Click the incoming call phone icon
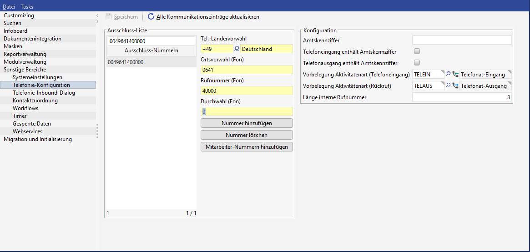530x252 pixels. pos(455,74)
